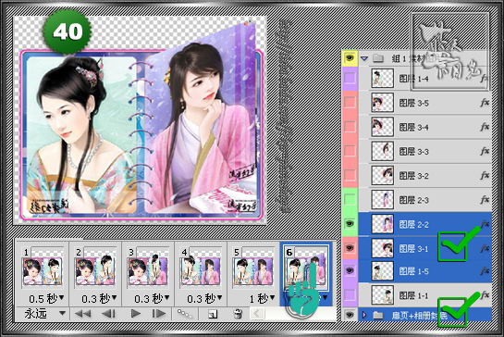
Task: Click layer thumbnail of 图层 1-5
Action: click(383, 271)
